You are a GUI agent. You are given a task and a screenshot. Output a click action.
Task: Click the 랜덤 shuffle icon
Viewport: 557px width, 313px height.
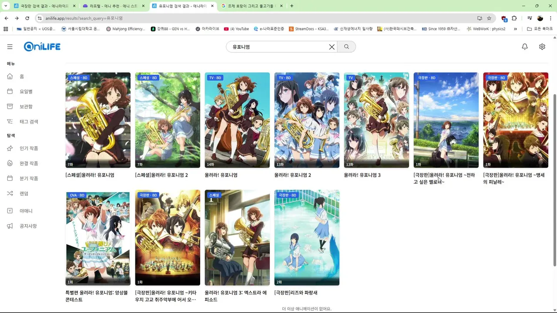(10, 193)
